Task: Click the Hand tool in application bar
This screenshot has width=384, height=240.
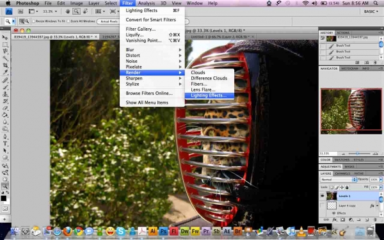Action: (x=68, y=12)
